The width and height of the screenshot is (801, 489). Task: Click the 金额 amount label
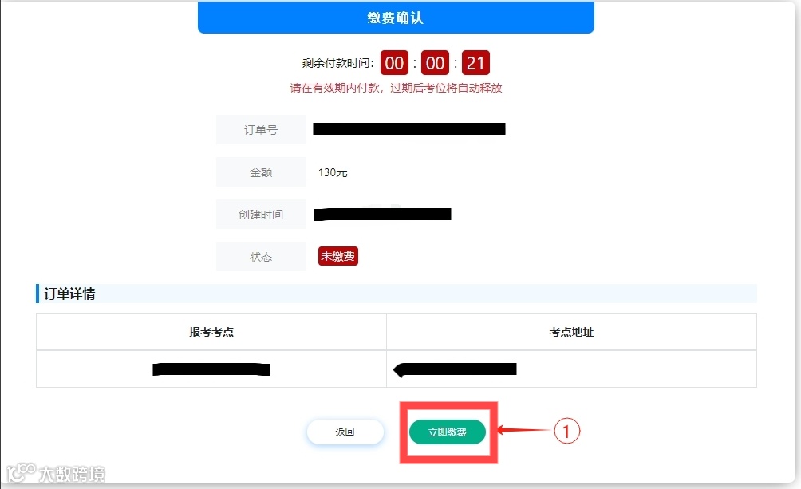[x=261, y=172]
